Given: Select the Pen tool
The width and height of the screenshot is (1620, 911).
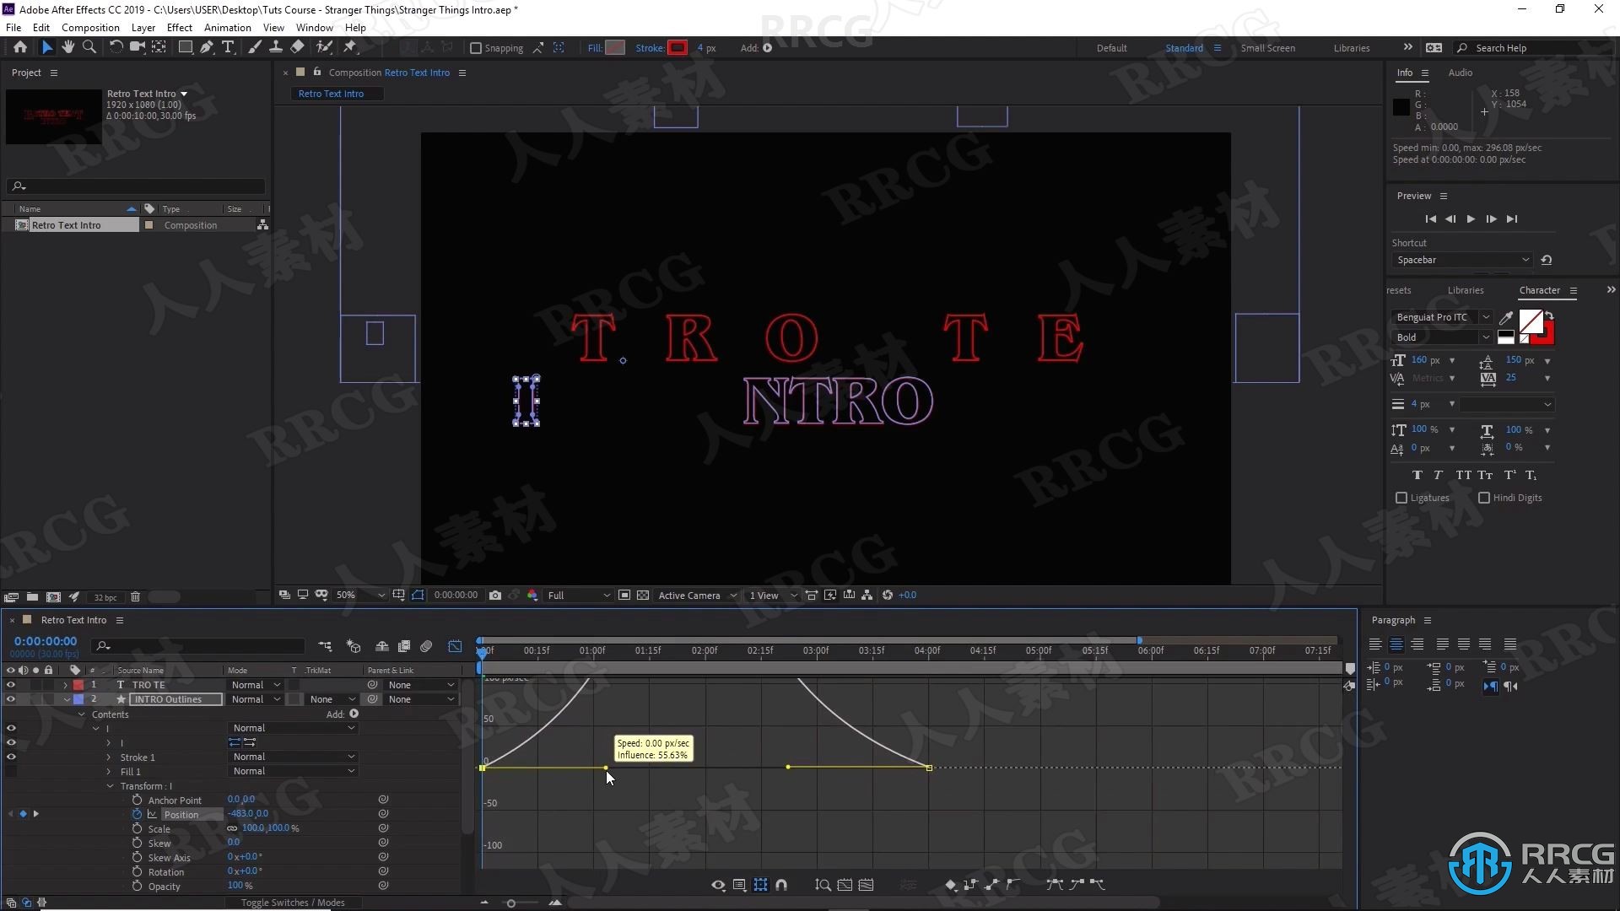Looking at the screenshot, I should tap(207, 48).
